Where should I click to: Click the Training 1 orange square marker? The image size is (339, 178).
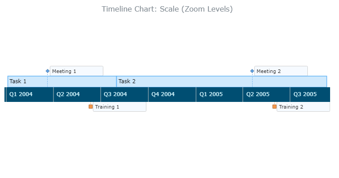(90, 106)
